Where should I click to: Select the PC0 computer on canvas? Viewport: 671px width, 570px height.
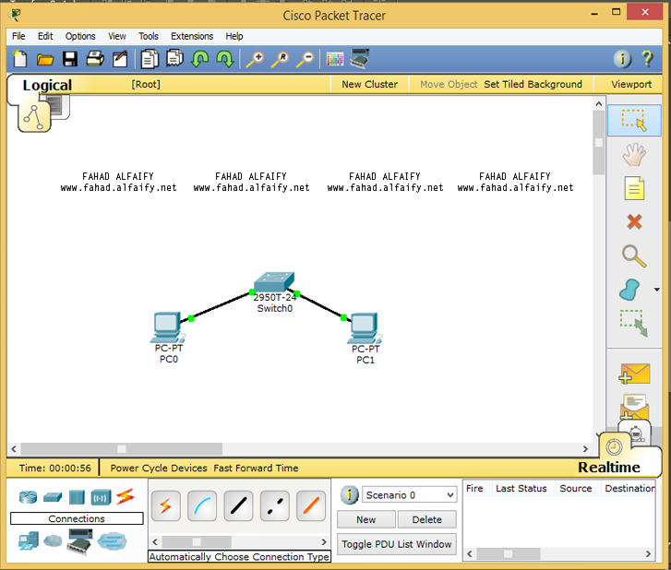click(x=167, y=327)
